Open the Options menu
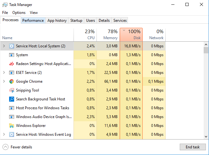Viewport: 209px width, 155px height. [x=19, y=13]
